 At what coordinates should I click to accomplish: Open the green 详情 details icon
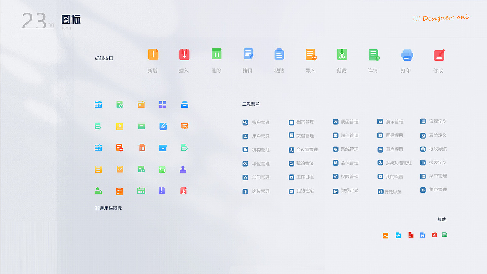tap(374, 55)
